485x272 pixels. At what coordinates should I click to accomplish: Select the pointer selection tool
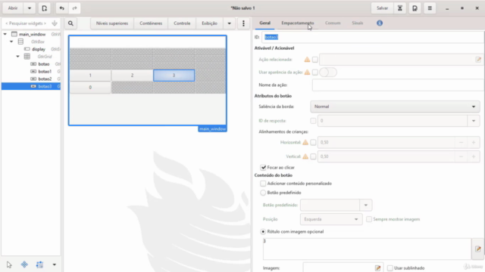[9, 264]
